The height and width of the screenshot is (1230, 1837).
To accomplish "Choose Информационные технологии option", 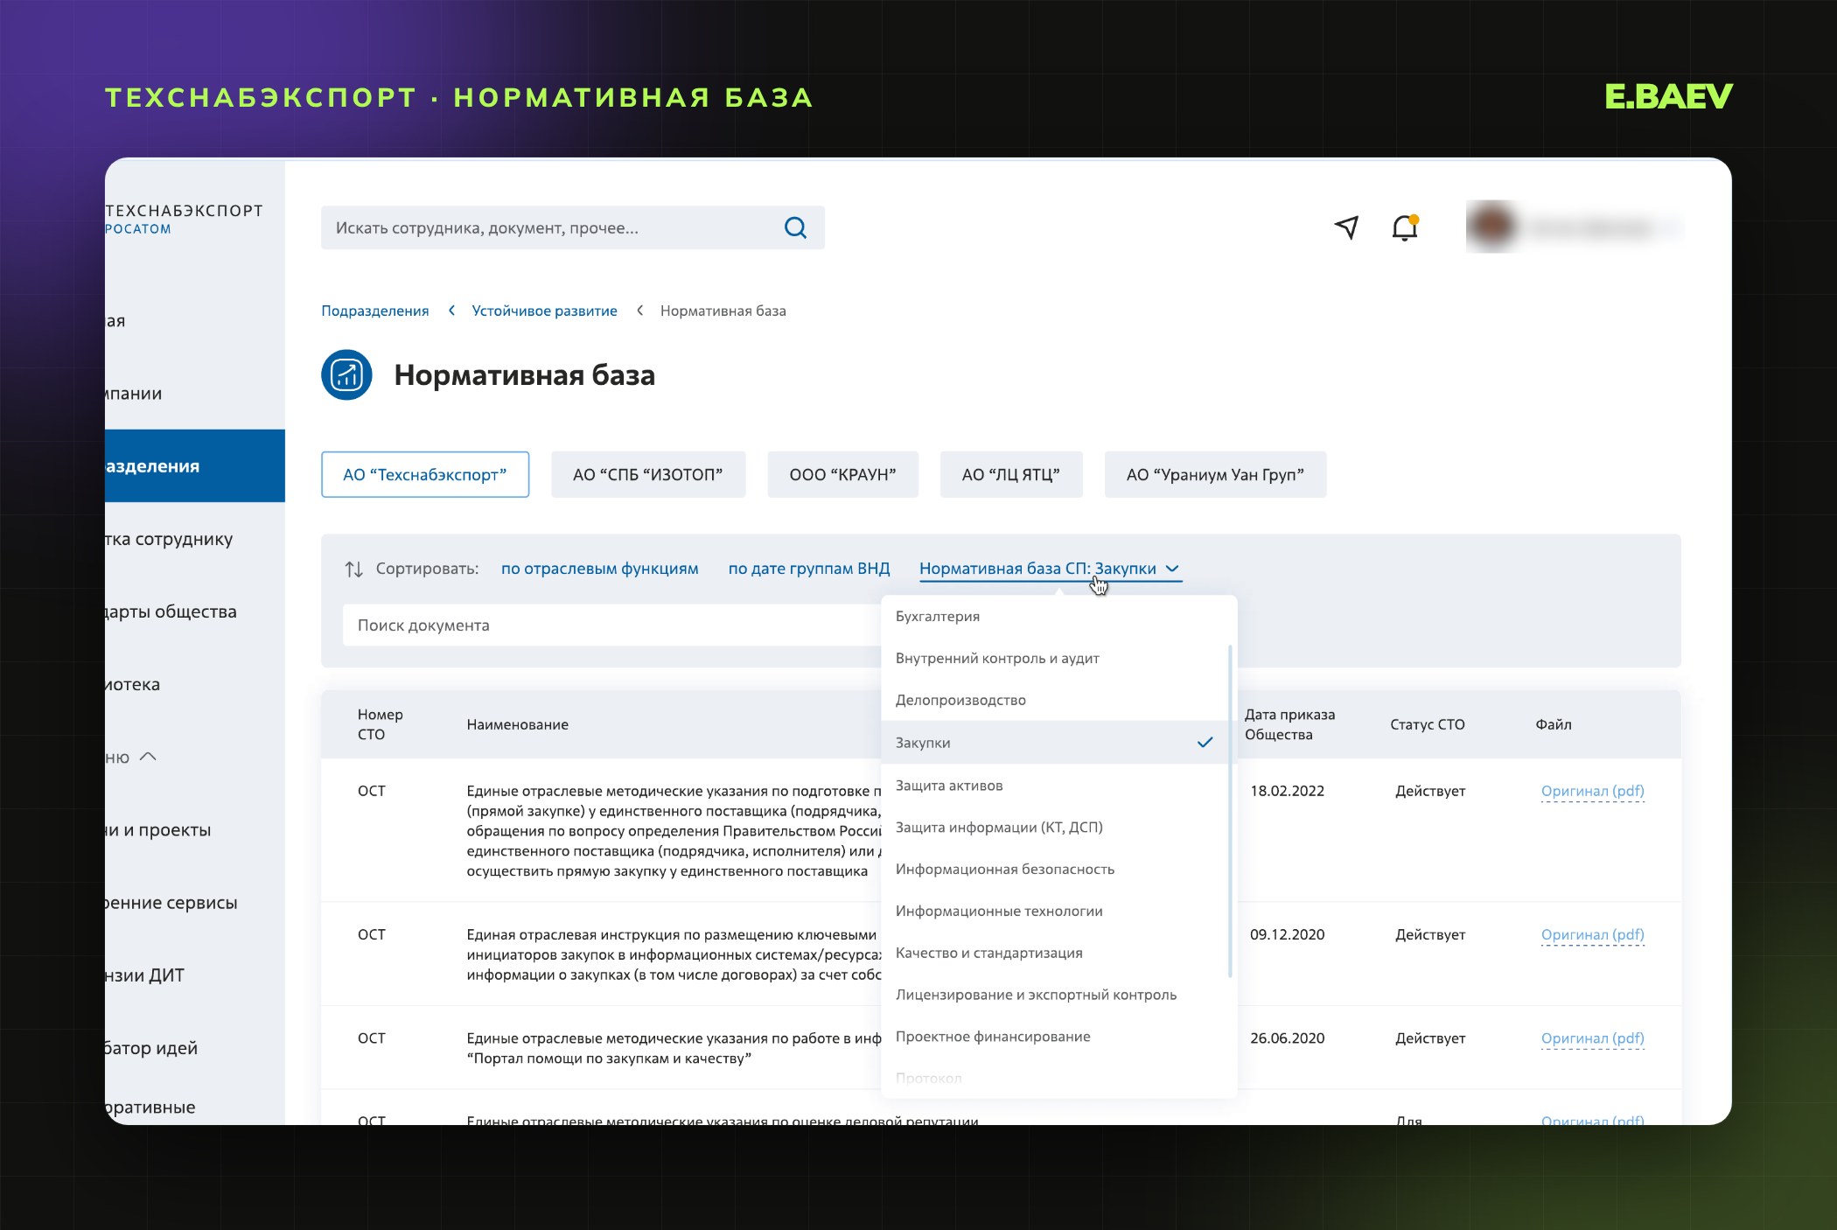I will click(1056, 912).
